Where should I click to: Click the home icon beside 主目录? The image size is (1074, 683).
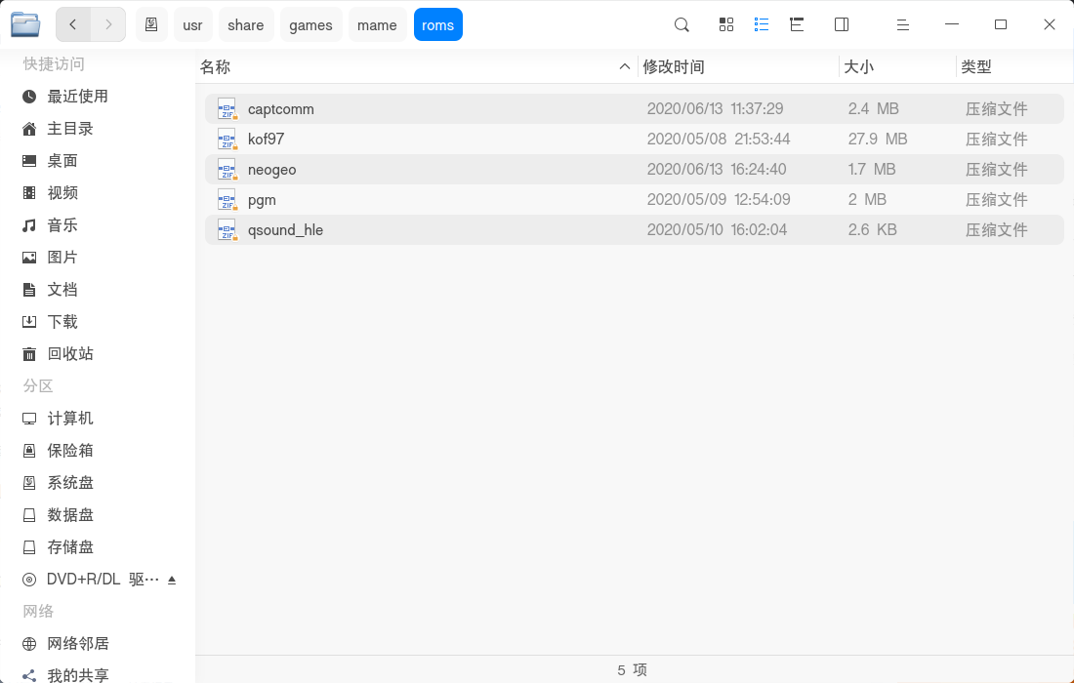28,129
